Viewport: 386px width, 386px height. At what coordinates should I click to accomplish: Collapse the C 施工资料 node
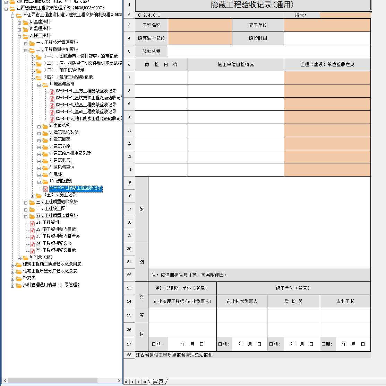point(19,37)
